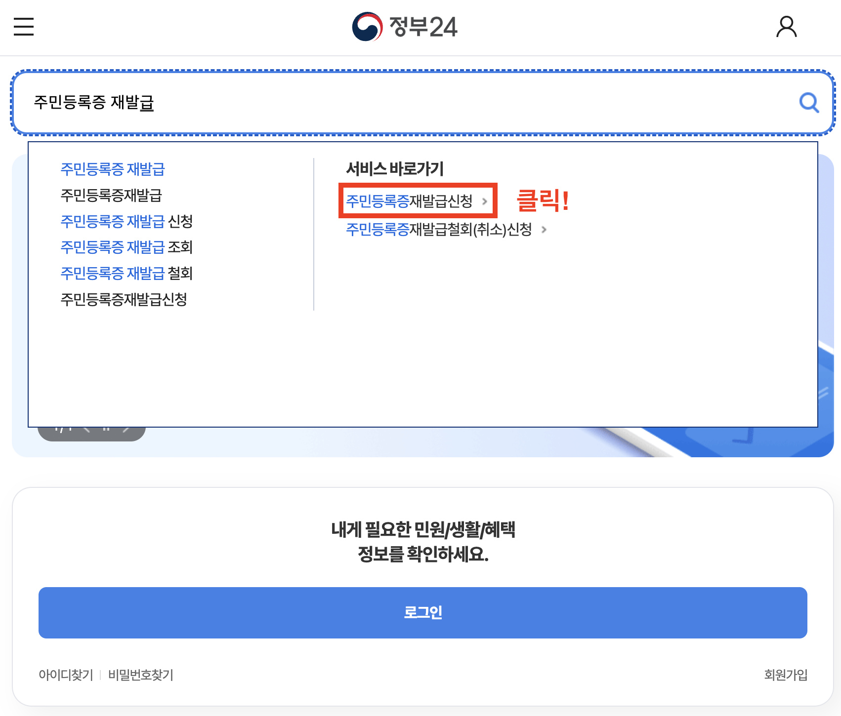Click inside the search input field

[x=346, y=102]
